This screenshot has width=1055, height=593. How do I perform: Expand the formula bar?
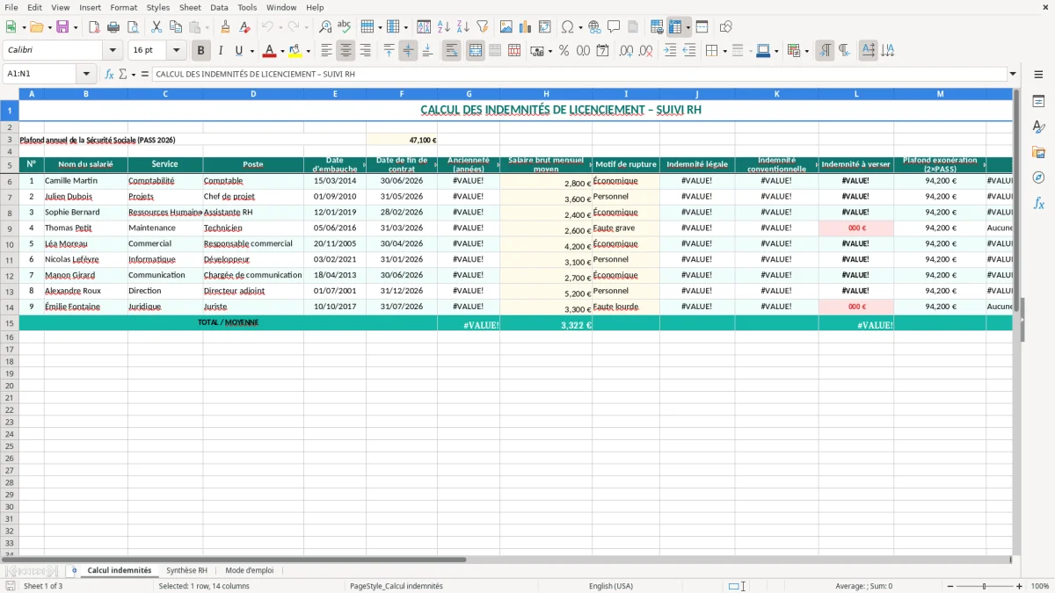pos(1013,74)
